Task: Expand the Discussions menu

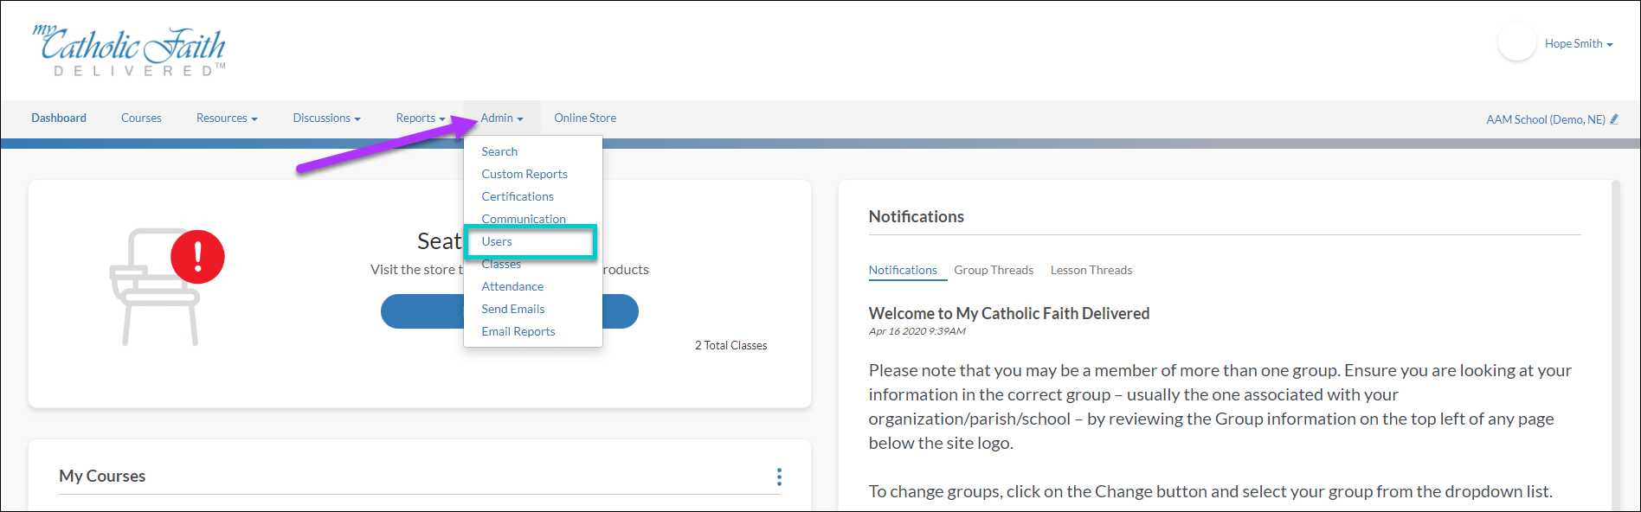Action: pyautogui.click(x=326, y=118)
